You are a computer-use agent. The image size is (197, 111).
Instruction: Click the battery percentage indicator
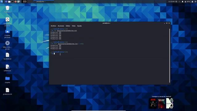187,2
